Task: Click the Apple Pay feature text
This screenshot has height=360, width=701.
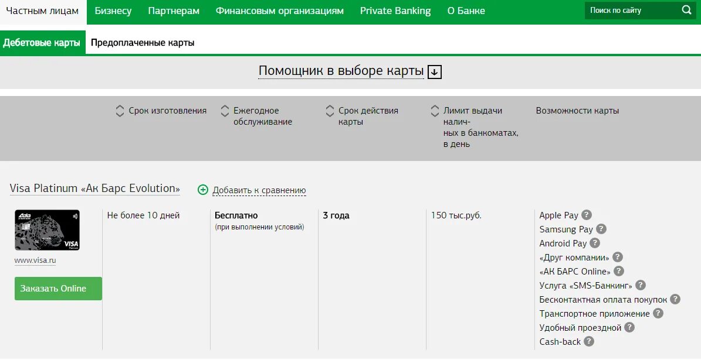Action: pyautogui.click(x=559, y=215)
